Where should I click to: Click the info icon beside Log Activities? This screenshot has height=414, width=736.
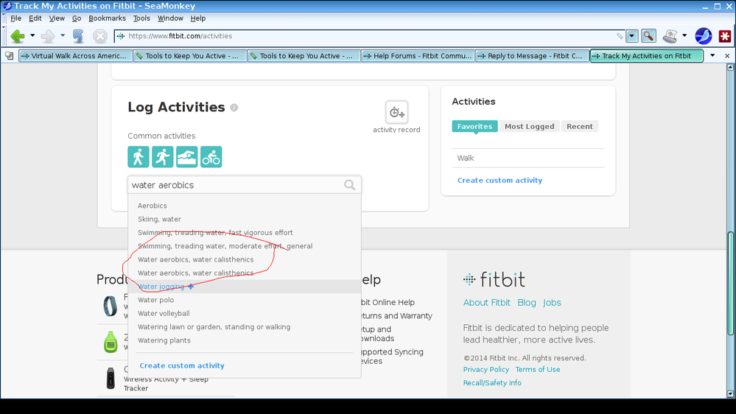(234, 108)
